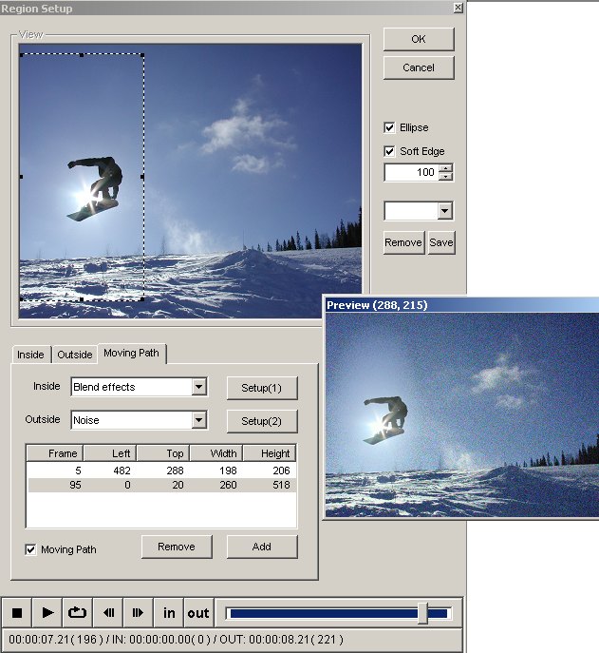Screen dimensions: 599x653
Task: Step back one frame
Action: tap(108, 613)
